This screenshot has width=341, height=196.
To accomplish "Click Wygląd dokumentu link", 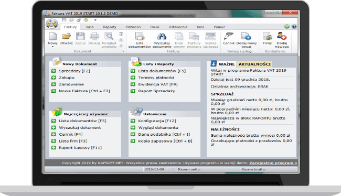I will pos(158,127).
